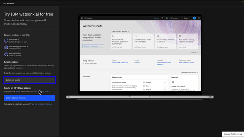Image resolution: width=244 pixels, height=137 pixels.
Task: Open Cookie Preferences
Action: click(233, 134)
